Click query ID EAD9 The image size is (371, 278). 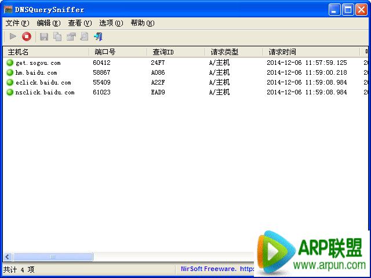point(158,92)
